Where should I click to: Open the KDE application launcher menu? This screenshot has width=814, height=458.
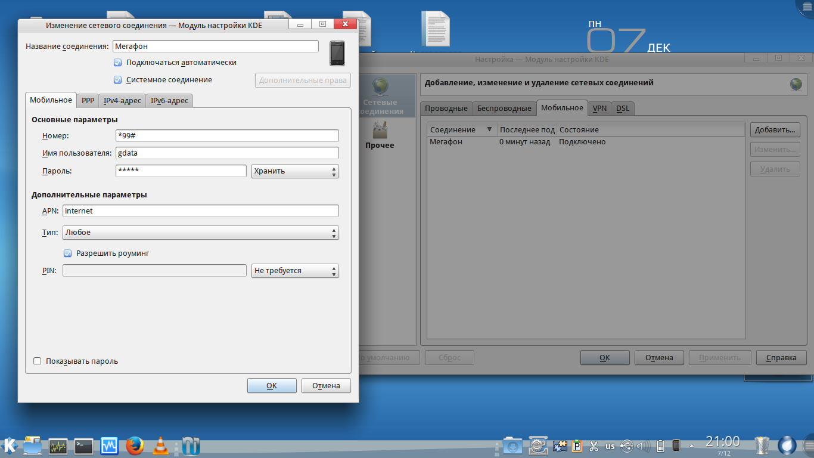(9, 445)
